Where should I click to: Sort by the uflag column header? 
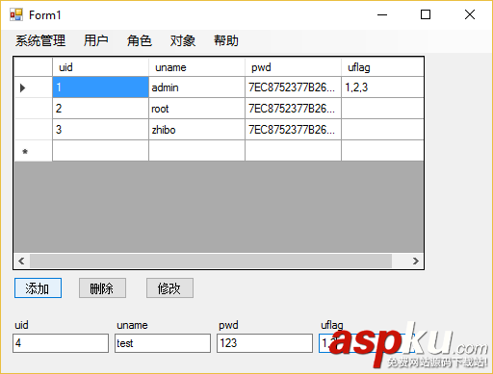coord(382,67)
